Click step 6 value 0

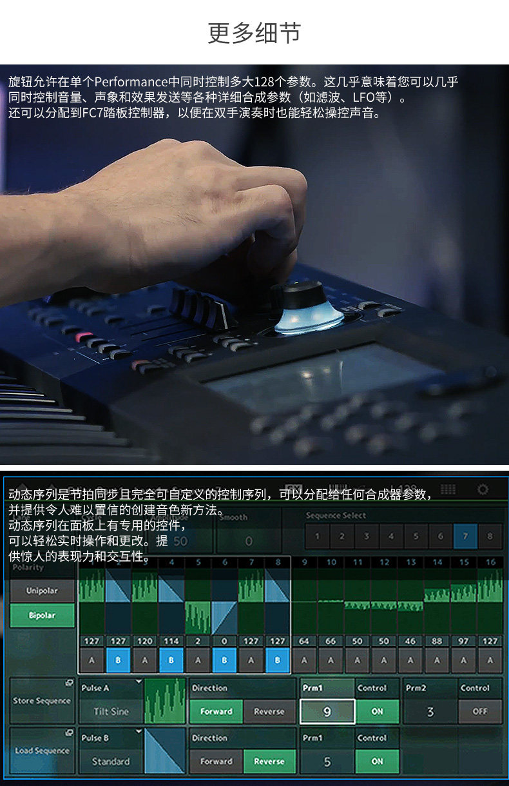224,641
